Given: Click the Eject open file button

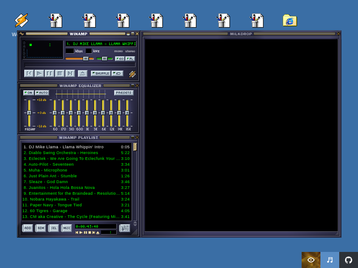Looking at the screenshot, I should tap(82, 73).
